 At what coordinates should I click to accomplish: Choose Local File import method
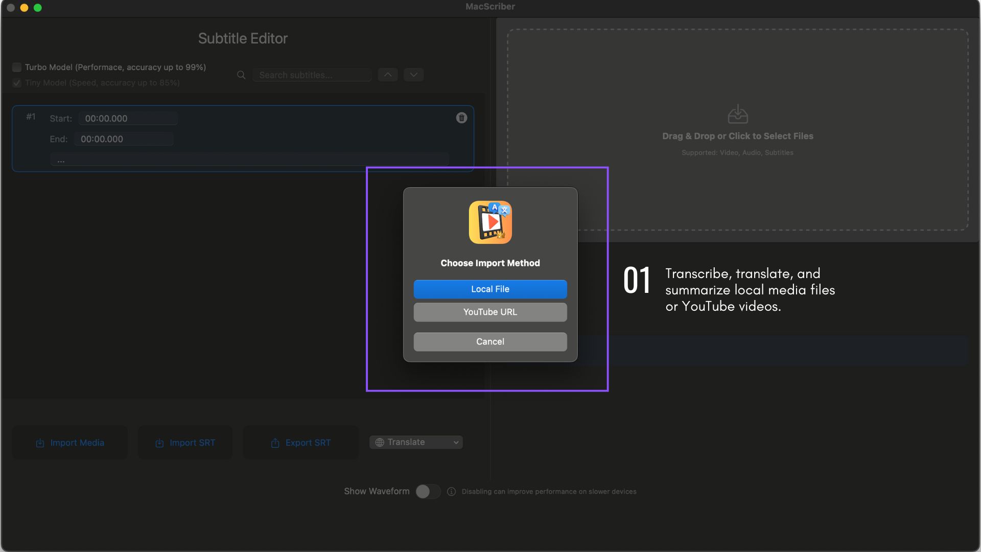coord(490,289)
